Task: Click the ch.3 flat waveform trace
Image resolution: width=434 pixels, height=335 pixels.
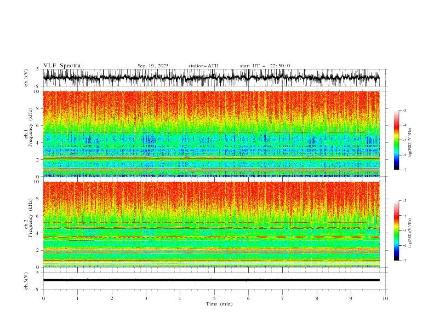Action: point(211,280)
